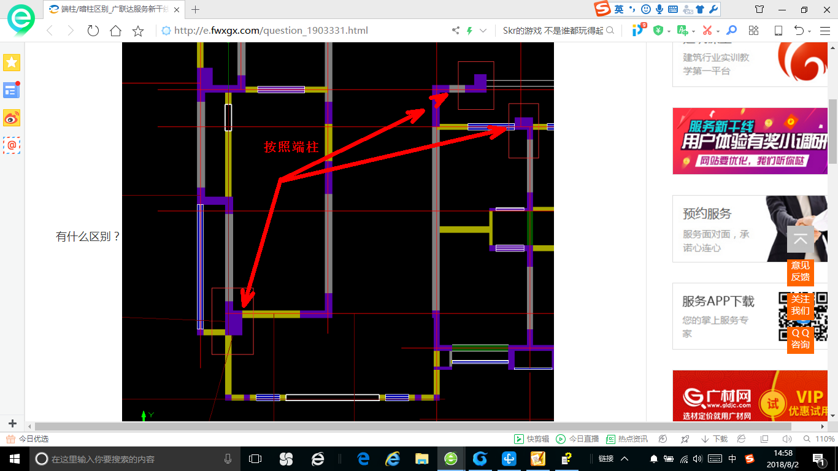838x471 pixels.
Task: Open the 服务新干线 user survey banner
Action: click(750, 141)
